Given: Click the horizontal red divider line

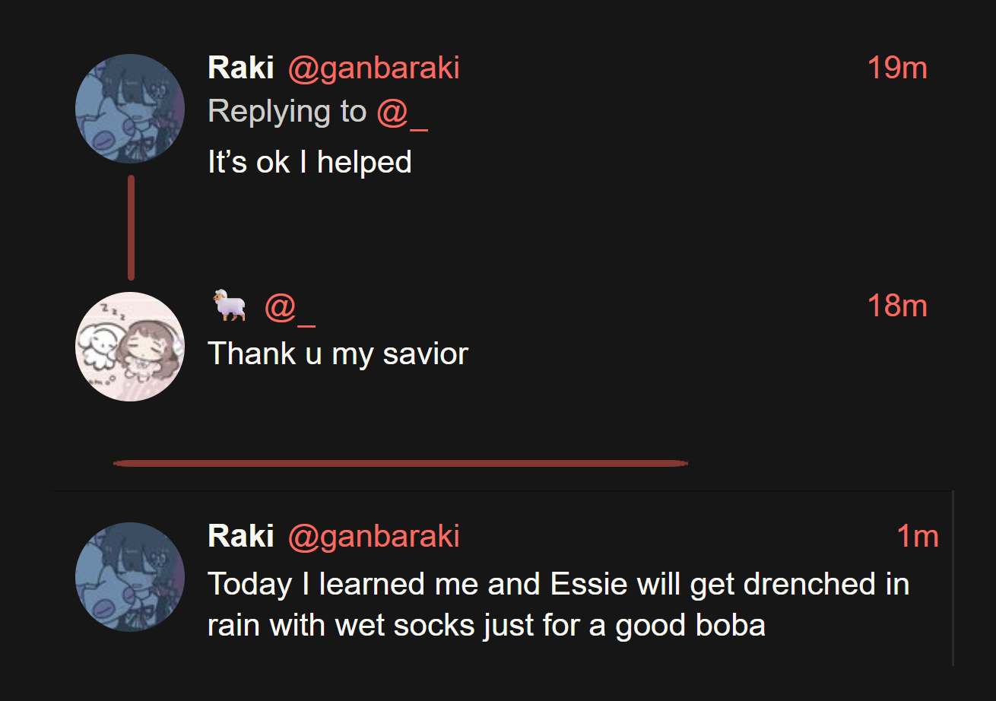Looking at the screenshot, I should click(x=401, y=463).
